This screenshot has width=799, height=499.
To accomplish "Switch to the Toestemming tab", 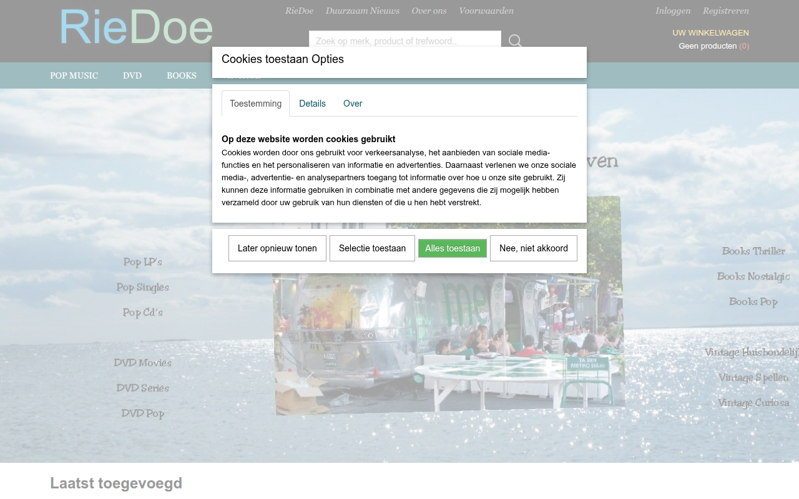I will pos(255,104).
